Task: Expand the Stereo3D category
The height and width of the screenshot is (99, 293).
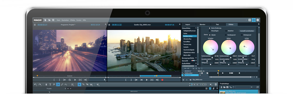Action: (x=196, y=61)
